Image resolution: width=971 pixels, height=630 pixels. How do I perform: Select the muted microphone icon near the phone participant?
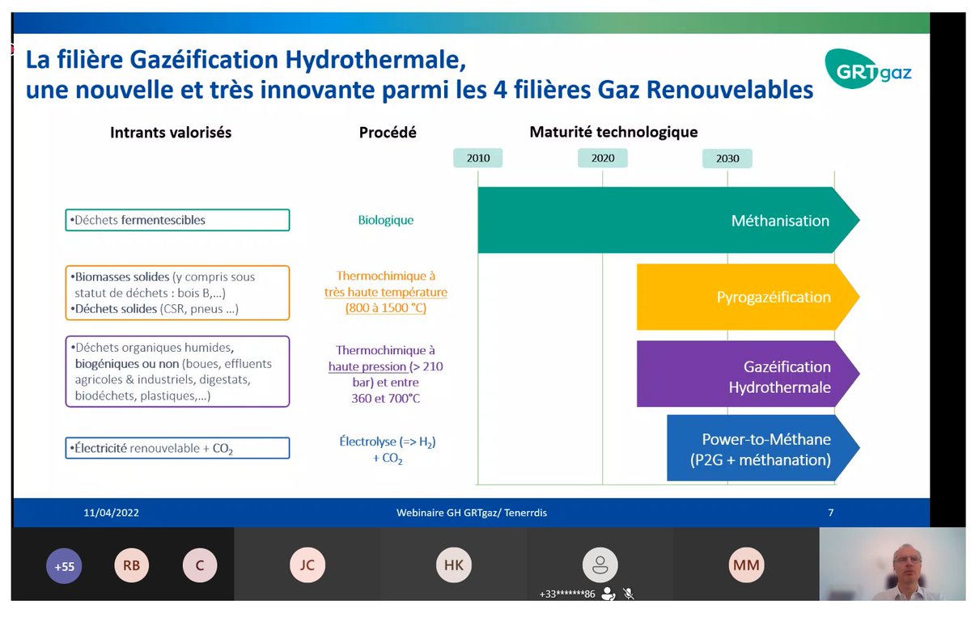(x=629, y=593)
